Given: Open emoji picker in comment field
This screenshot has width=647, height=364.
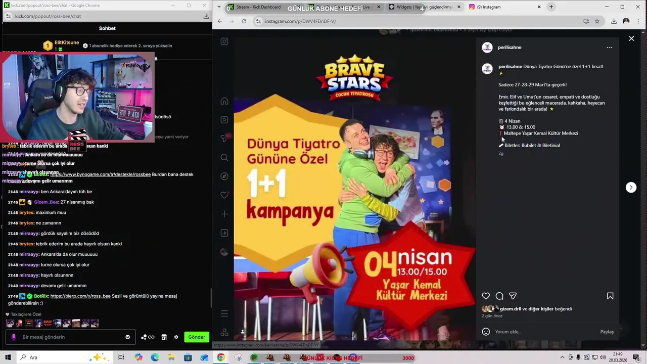Looking at the screenshot, I should click(x=486, y=332).
